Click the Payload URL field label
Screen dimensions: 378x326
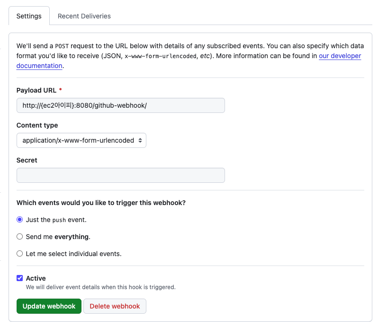36,90
